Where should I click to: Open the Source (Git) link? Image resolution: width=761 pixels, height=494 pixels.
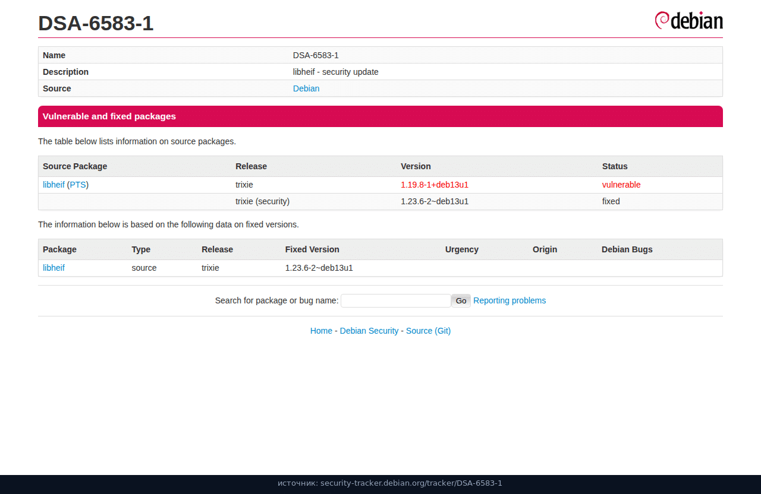(x=428, y=331)
